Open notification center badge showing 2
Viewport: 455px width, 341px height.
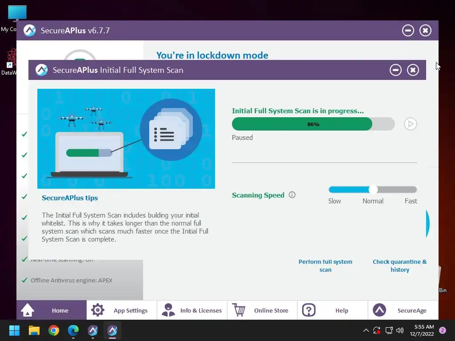click(x=443, y=330)
